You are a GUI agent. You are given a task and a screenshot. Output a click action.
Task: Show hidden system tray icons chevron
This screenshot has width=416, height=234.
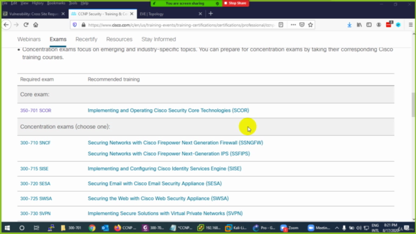[337, 228]
